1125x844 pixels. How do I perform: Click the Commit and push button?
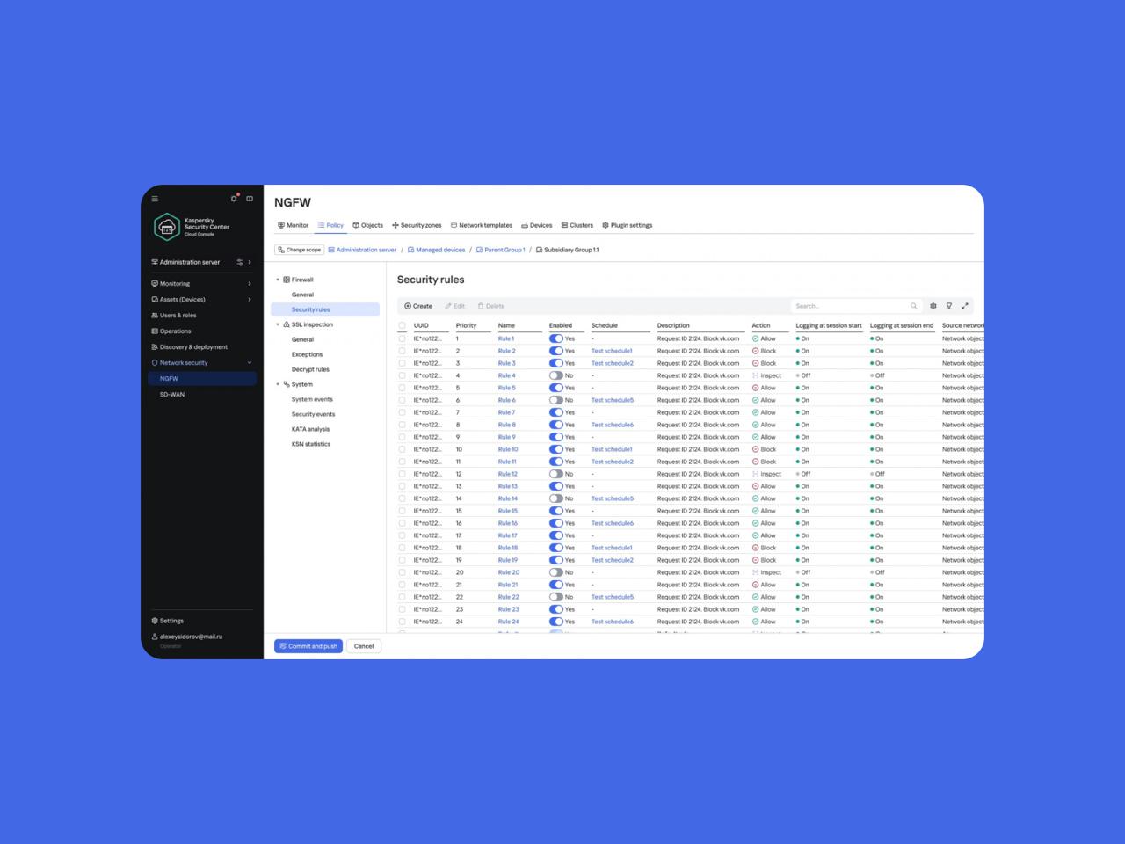[308, 646]
